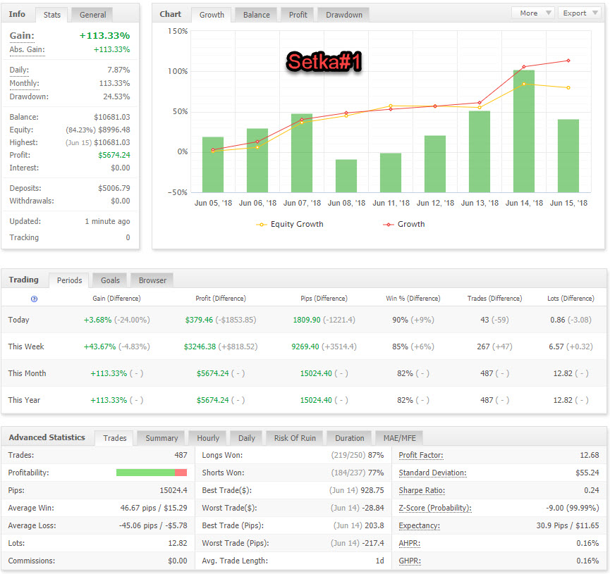Select the Balance chart tab
This screenshot has height=574, width=610.
(257, 15)
